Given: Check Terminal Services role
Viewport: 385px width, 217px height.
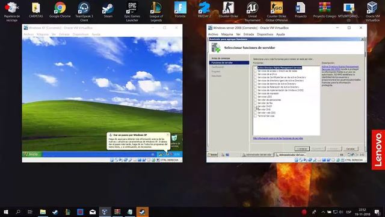Looking at the screenshot, I should (x=255, y=116).
